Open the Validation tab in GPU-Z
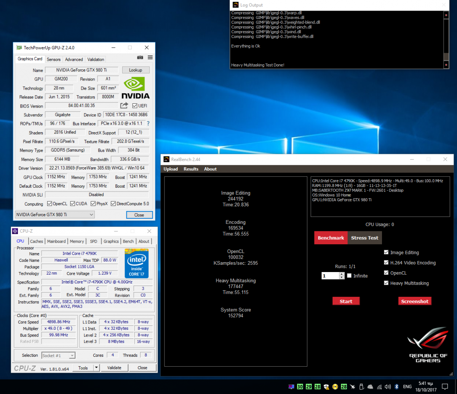Screen dimensions: 457x394 (96, 59)
